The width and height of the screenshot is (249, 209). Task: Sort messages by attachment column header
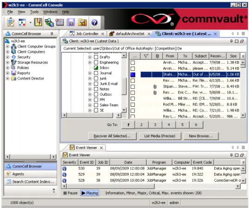click(x=157, y=56)
